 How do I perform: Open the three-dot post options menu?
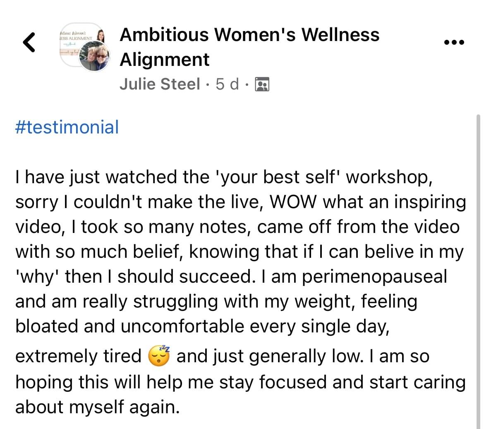point(454,42)
